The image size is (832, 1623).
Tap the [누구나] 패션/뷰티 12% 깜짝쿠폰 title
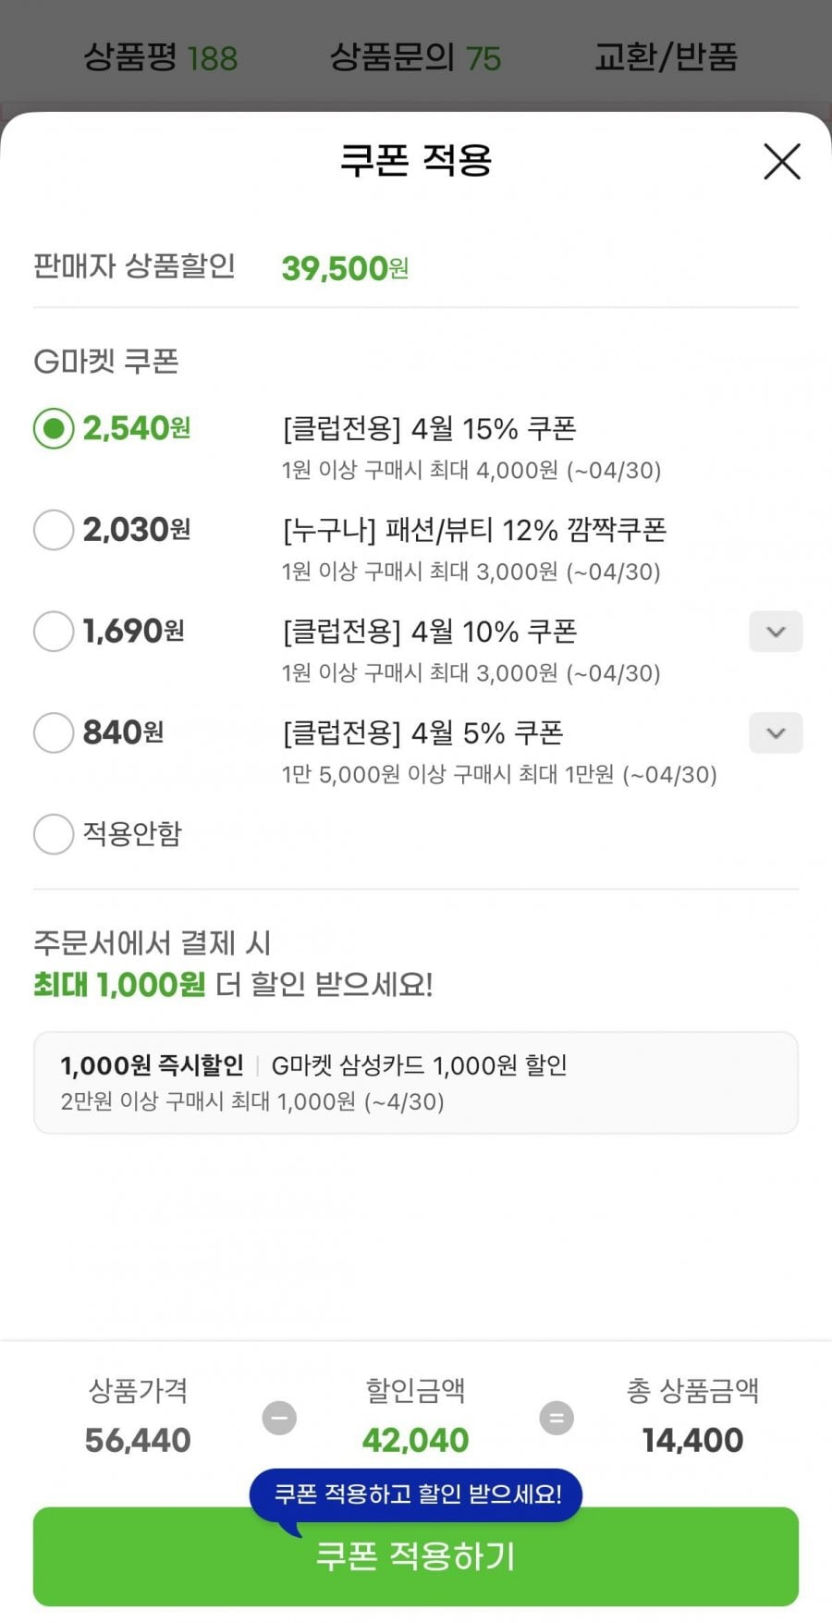coord(474,531)
